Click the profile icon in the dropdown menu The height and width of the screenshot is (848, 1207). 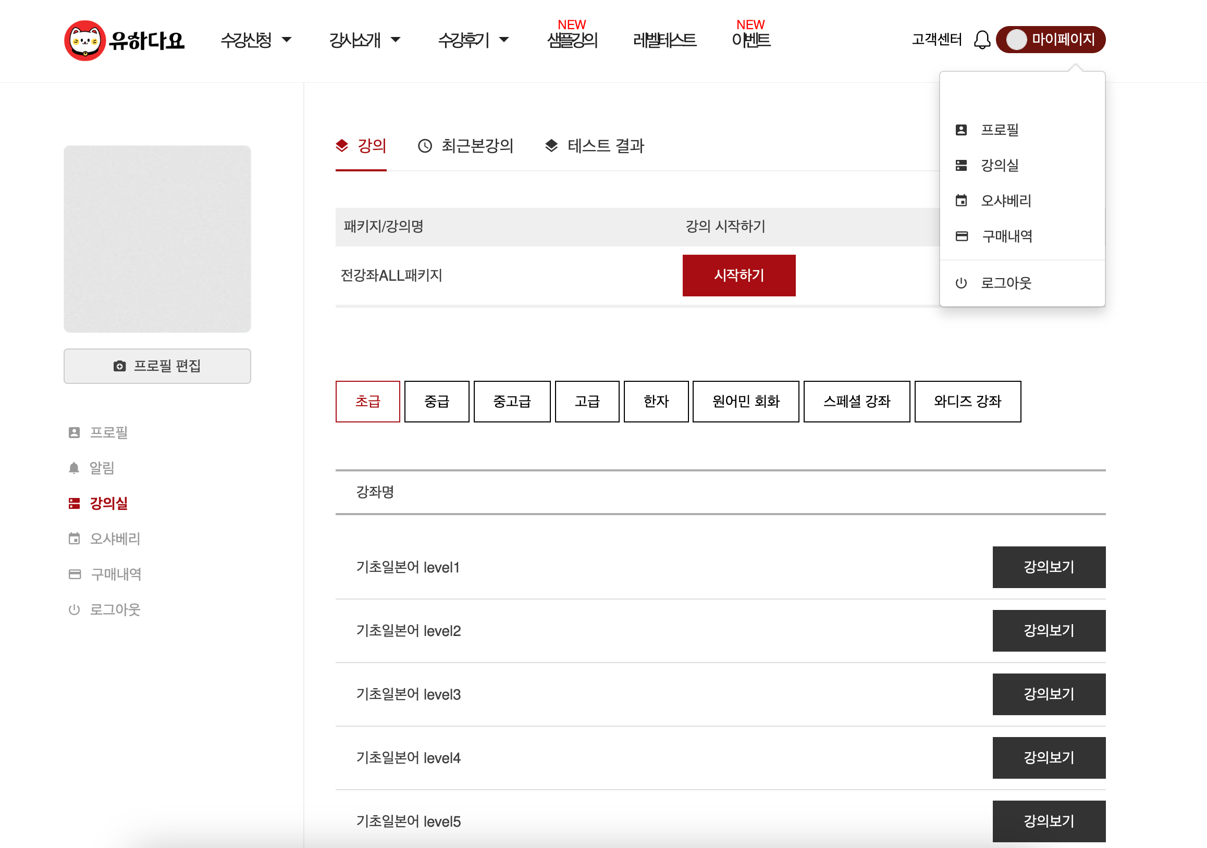pos(961,130)
